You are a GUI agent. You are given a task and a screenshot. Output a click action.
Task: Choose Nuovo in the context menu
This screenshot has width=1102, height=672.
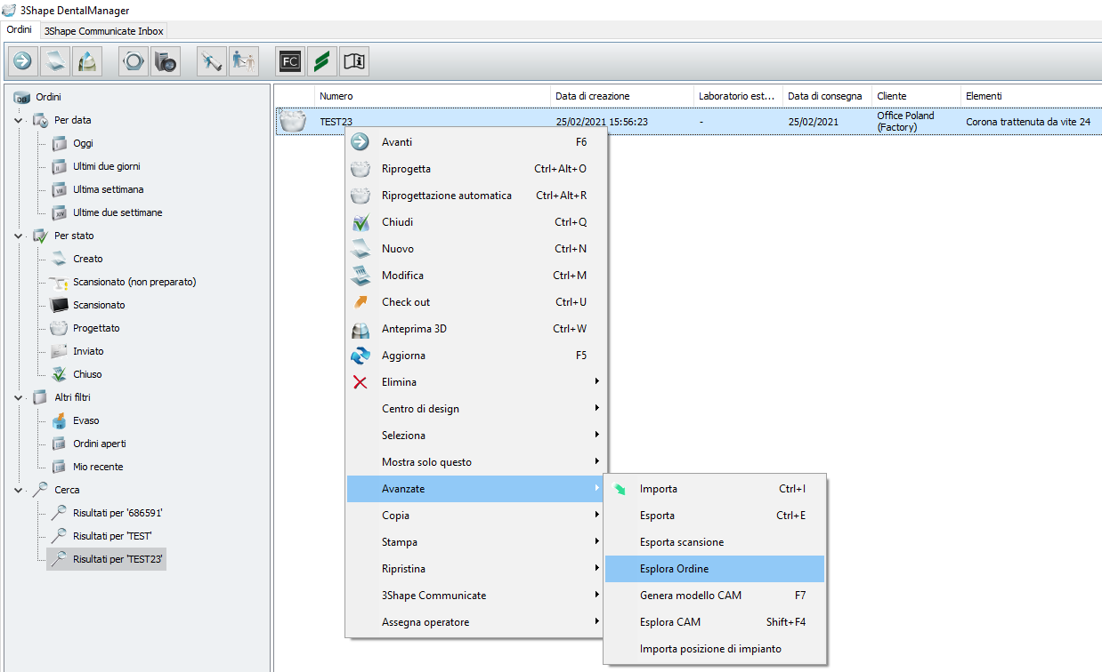[x=476, y=249]
